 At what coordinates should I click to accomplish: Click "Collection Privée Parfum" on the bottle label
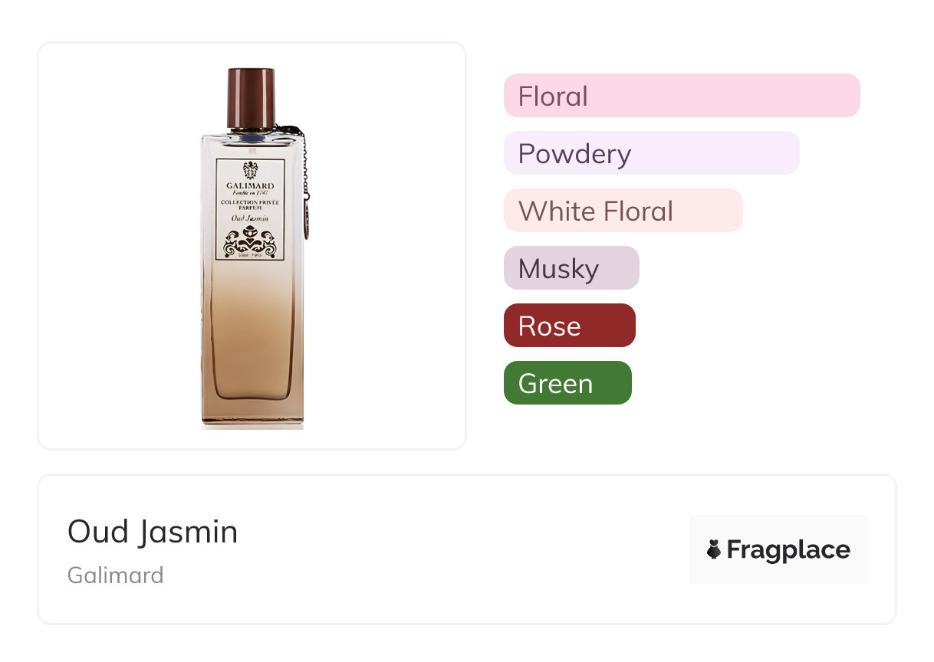click(250, 205)
